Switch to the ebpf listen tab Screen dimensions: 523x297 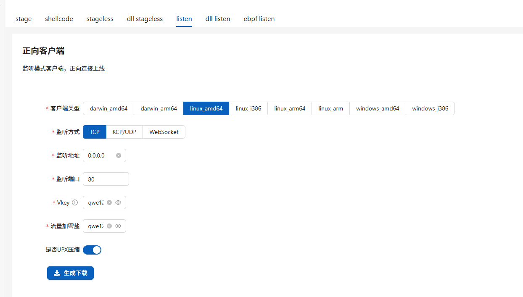pyautogui.click(x=259, y=19)
